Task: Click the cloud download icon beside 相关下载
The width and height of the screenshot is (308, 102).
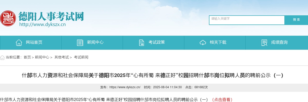Action: 203,43
